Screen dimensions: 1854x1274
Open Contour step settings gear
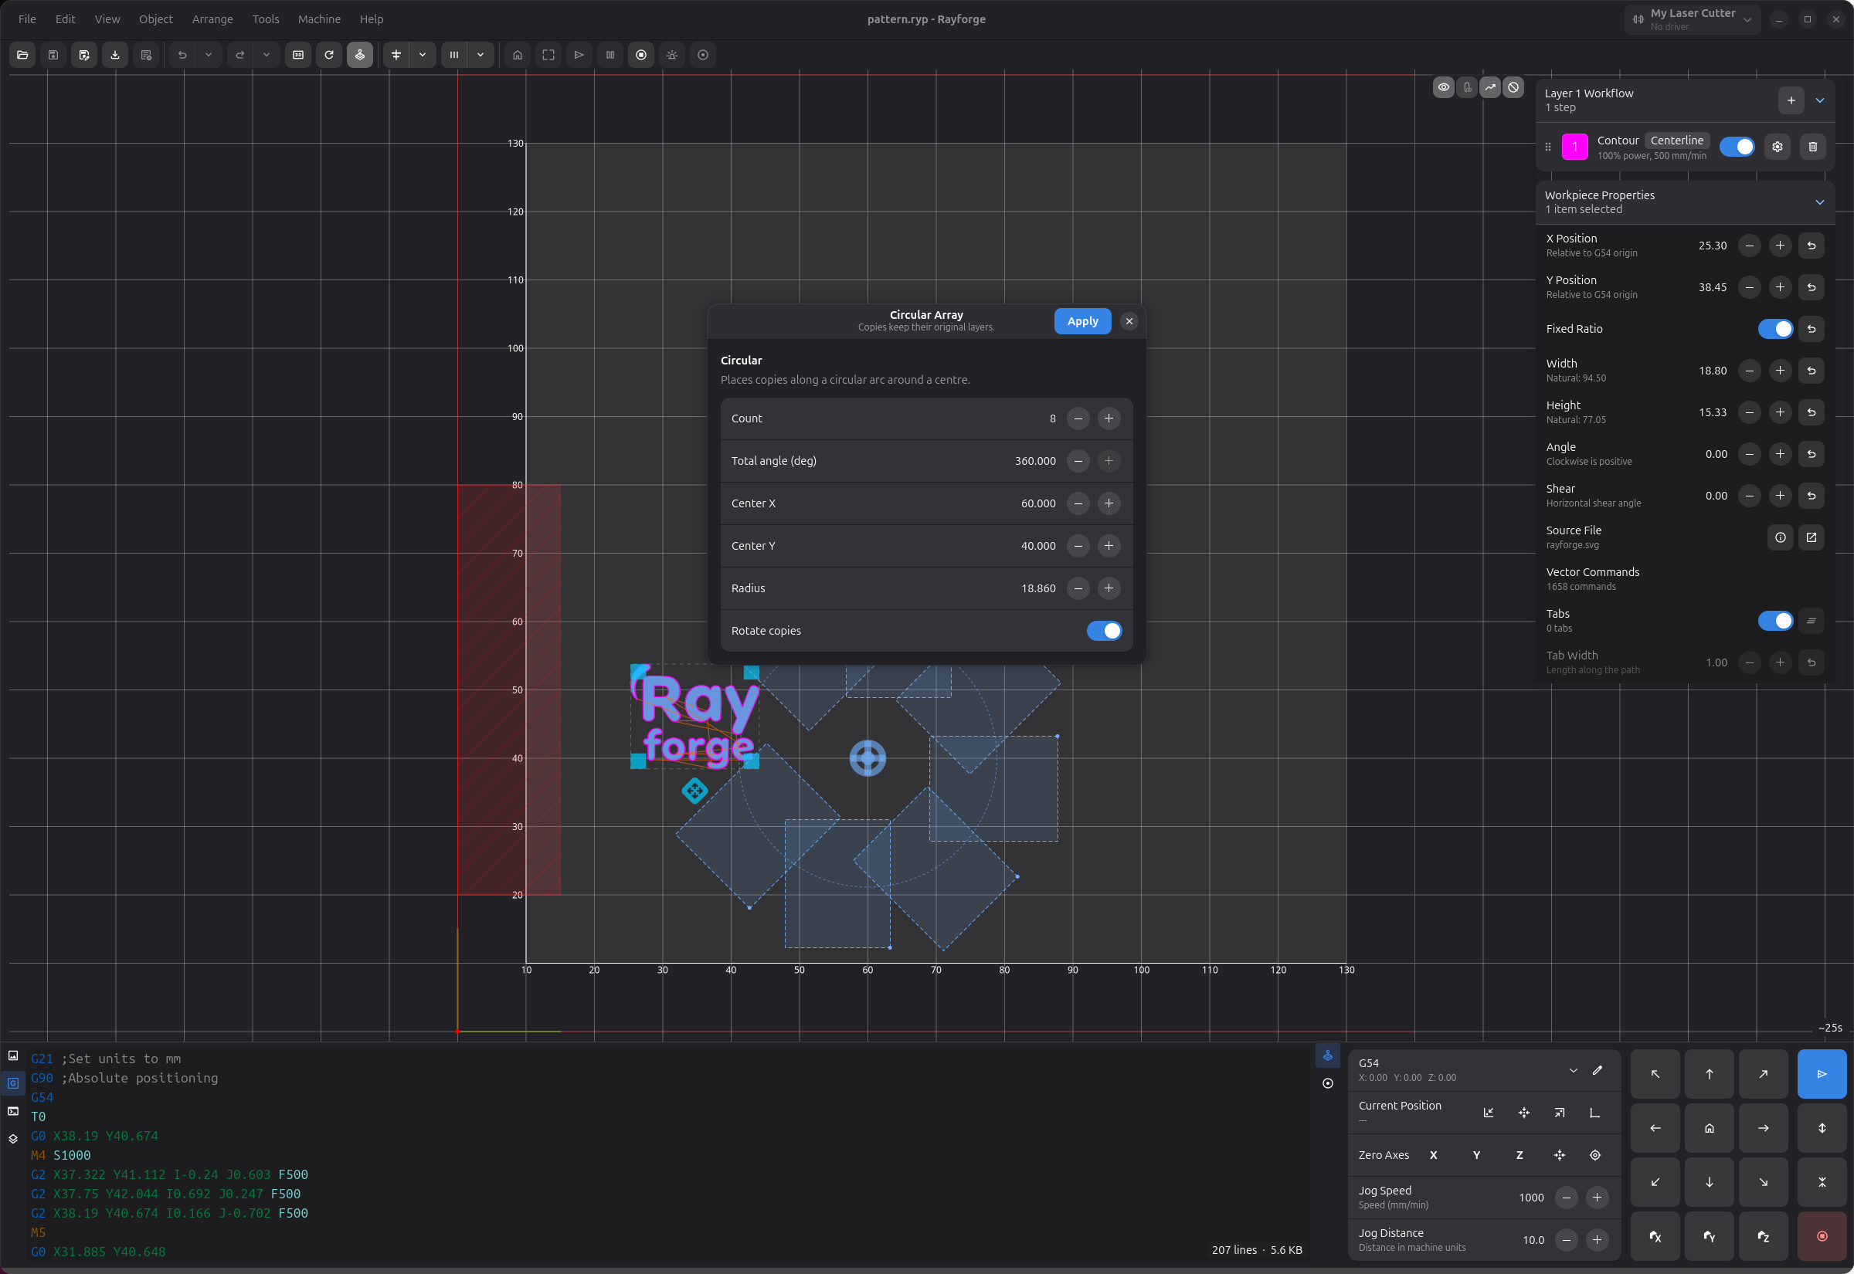click(1778, 147)
